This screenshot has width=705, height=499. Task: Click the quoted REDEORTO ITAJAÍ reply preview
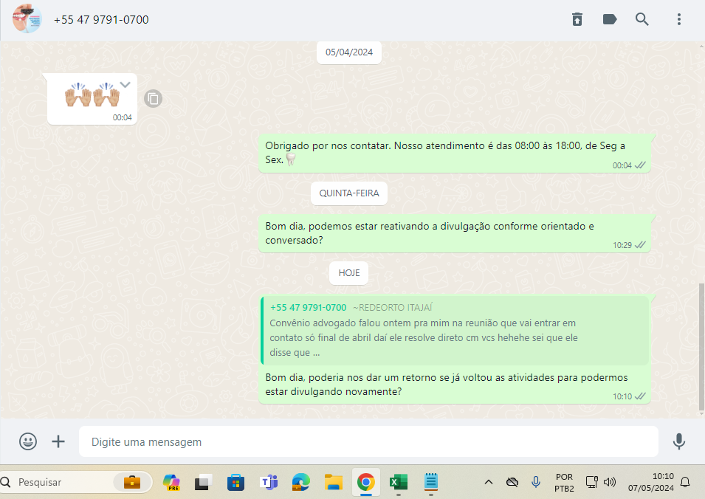click(x=455, y=331)
